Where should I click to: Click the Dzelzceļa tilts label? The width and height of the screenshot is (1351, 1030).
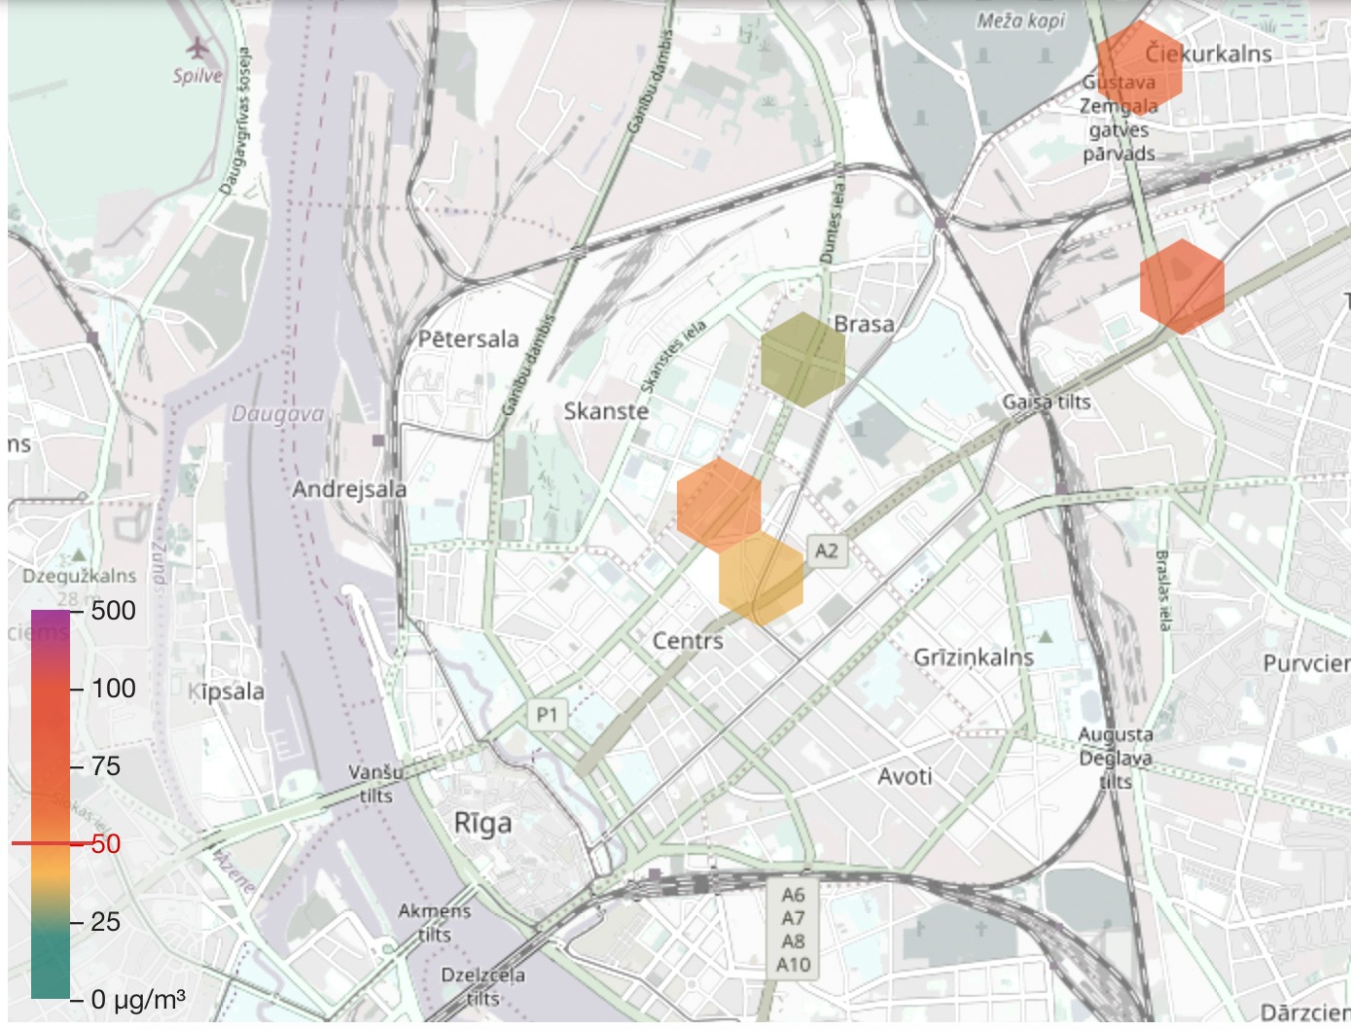[x=482, y=986]
